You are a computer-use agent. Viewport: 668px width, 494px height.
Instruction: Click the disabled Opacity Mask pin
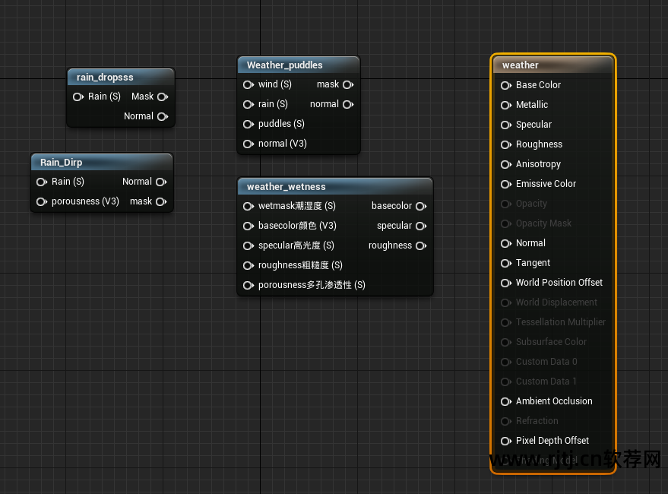click(505, 223)
